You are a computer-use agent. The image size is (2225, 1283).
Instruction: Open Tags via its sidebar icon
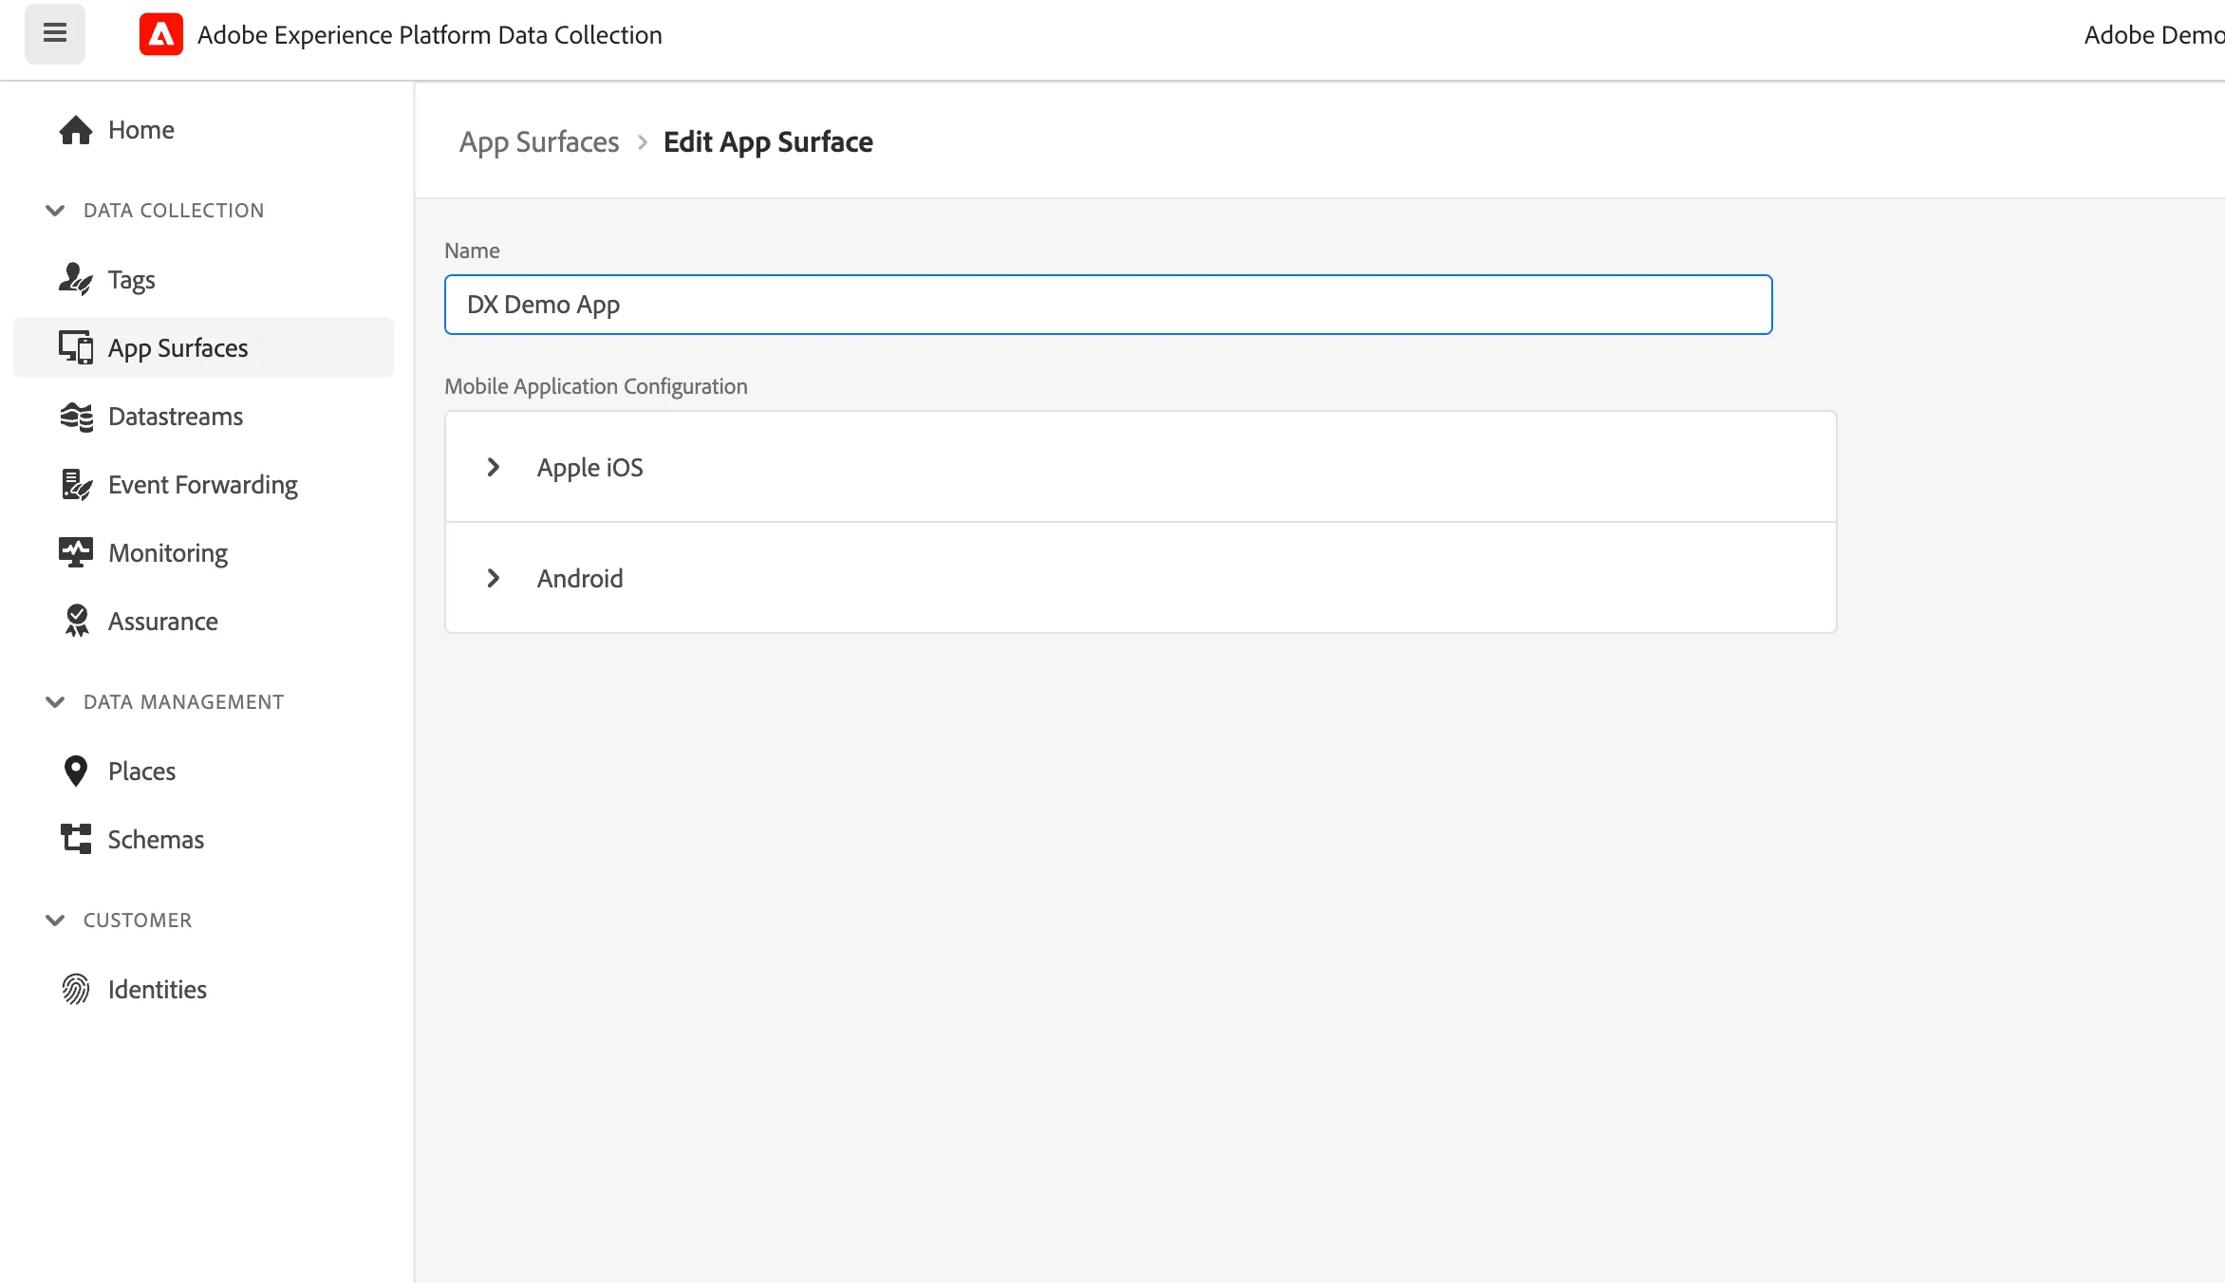pos(76,280)
